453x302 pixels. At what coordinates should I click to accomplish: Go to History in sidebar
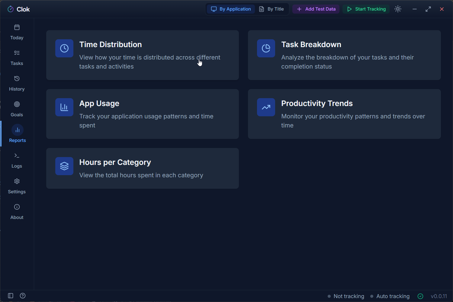(17, 83)
